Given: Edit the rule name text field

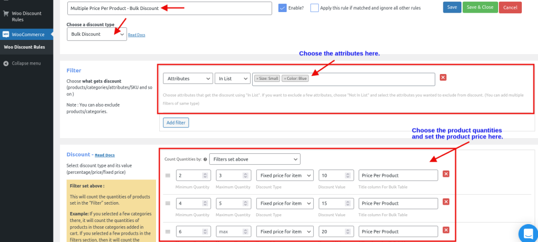Looking at the screenshot, I should point(170,8).
